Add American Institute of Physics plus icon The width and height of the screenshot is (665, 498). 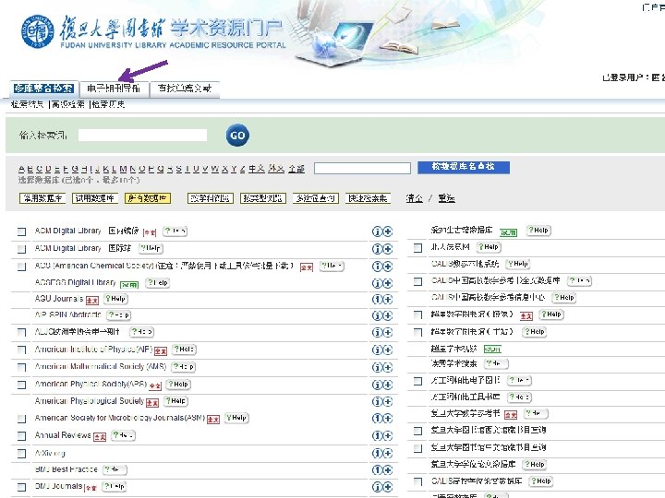click(388, 350)
